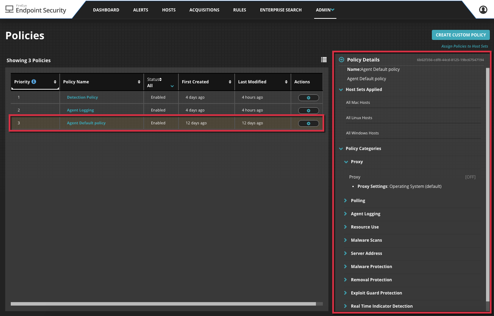This screenshot has height=316, width=494.
Task: Collapse Policy Details panel arrow icon
Action: click(342, 60)
